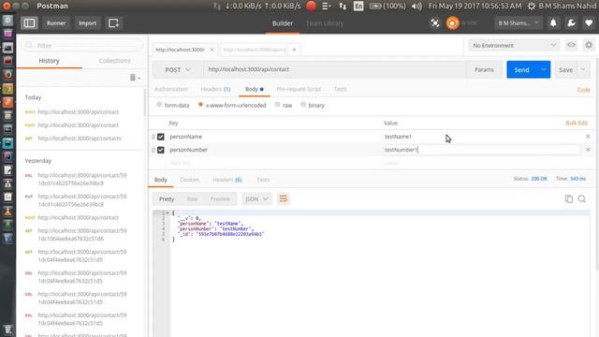Image resolution: width=599 pixels, height=337 pixels.
Task: Open the volume indicator in top bar
Action: coord(416,6)
